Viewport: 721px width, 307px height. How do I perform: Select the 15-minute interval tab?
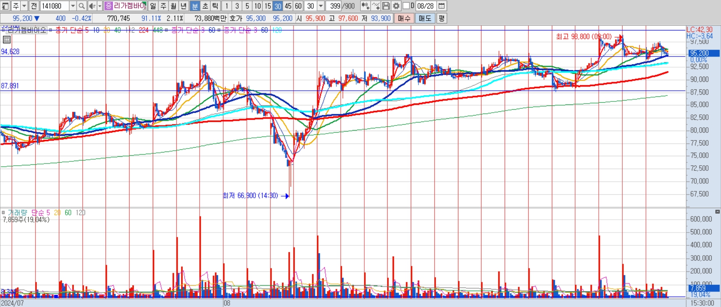pyautogui.click(x=268, y=6)
